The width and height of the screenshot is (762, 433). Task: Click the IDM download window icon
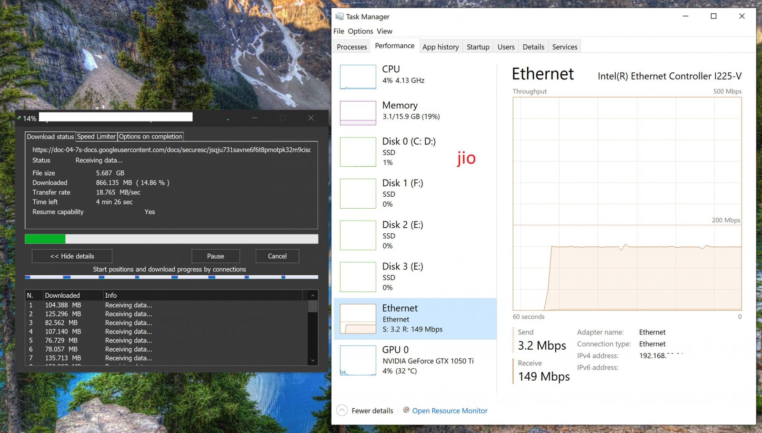(x=19, y=118)
